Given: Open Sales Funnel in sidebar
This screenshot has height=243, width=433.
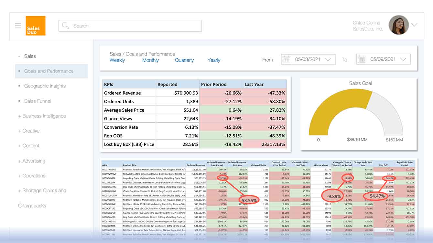Looking at the screenshot, I should pos(38,101).
